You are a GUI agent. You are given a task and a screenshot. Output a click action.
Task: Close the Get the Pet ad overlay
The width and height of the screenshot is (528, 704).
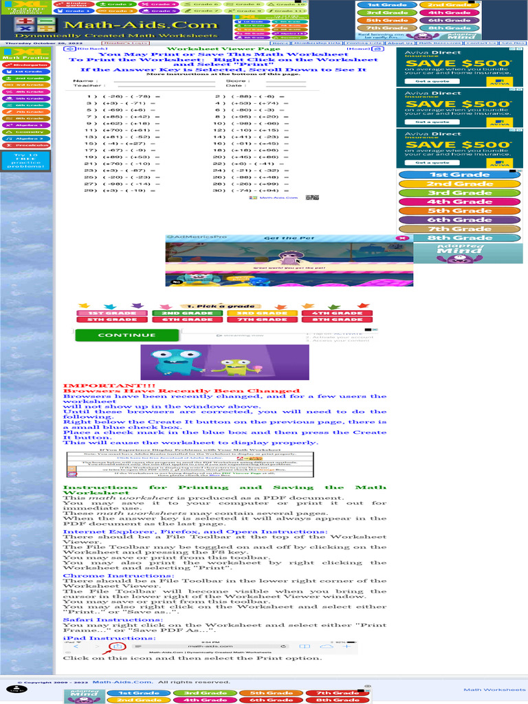403,239
